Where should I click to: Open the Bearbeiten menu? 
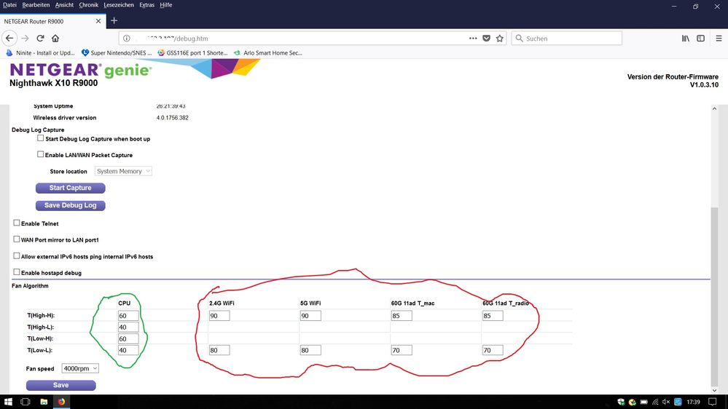(x=36, y=5)
